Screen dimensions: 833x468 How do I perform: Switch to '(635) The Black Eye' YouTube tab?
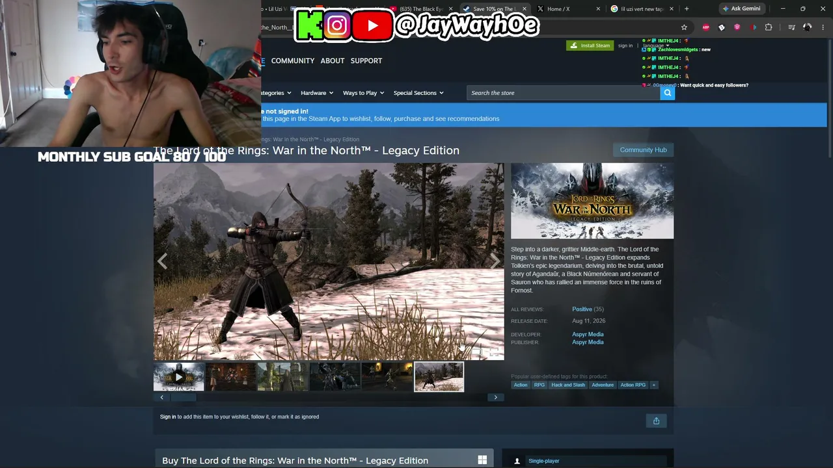click(422, 8)
